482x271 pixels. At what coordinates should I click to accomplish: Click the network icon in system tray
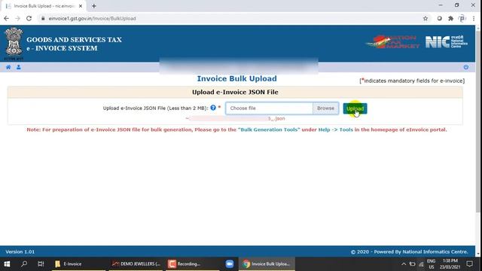click(421, 264)
